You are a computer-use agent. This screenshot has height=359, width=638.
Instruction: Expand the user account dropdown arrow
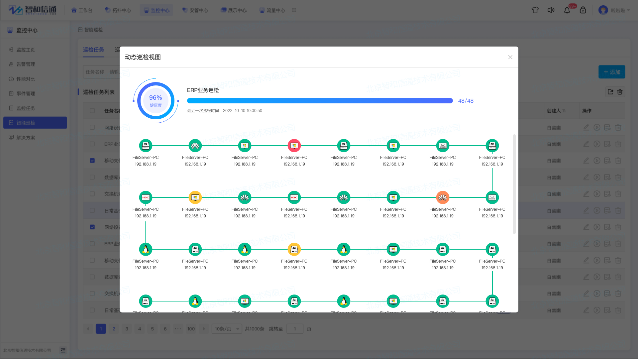click(x=628, y=10)
